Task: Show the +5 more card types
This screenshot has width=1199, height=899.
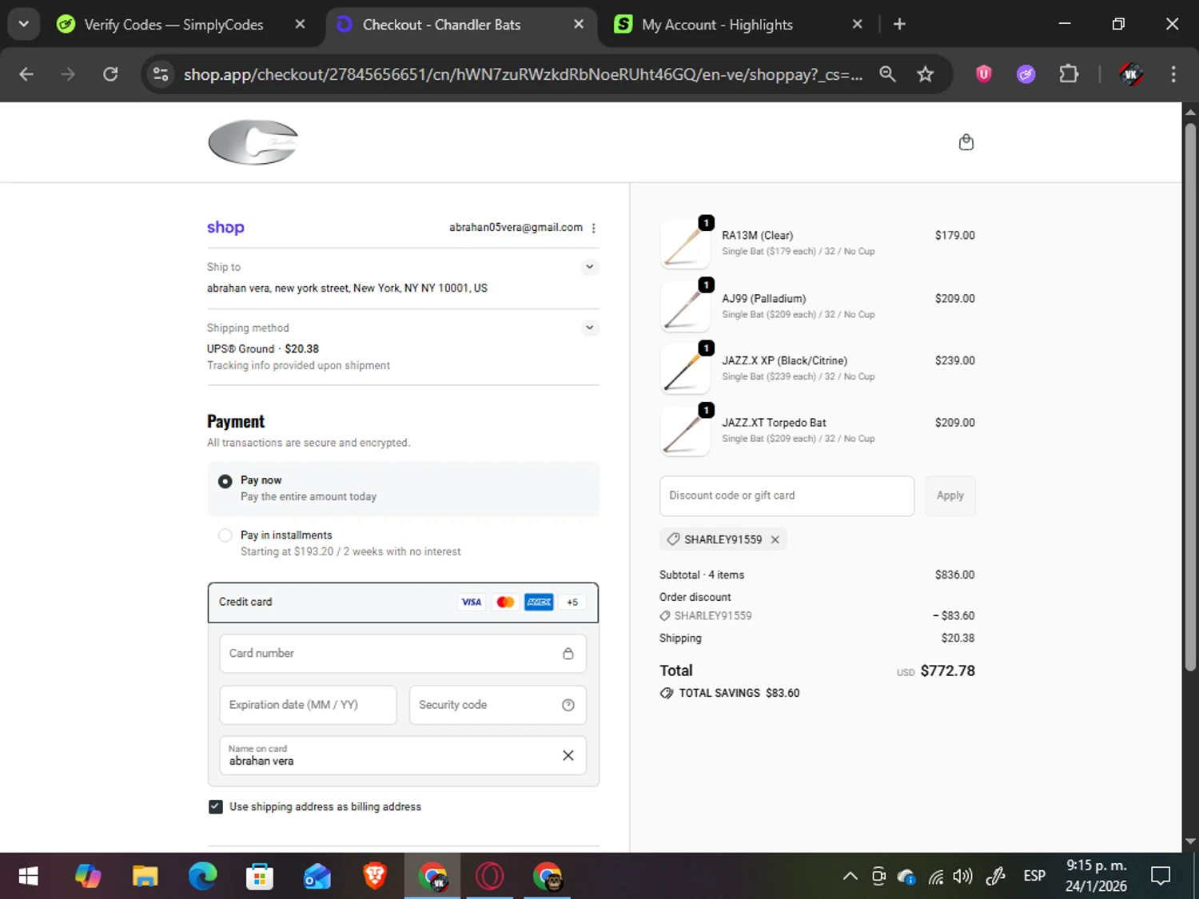Action: pos(572,603)
